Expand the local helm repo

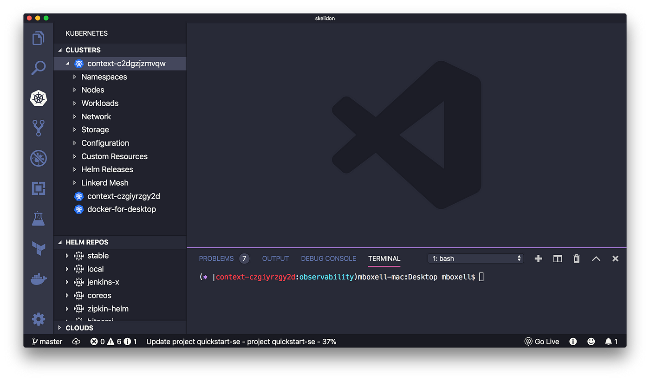point(67,269)
